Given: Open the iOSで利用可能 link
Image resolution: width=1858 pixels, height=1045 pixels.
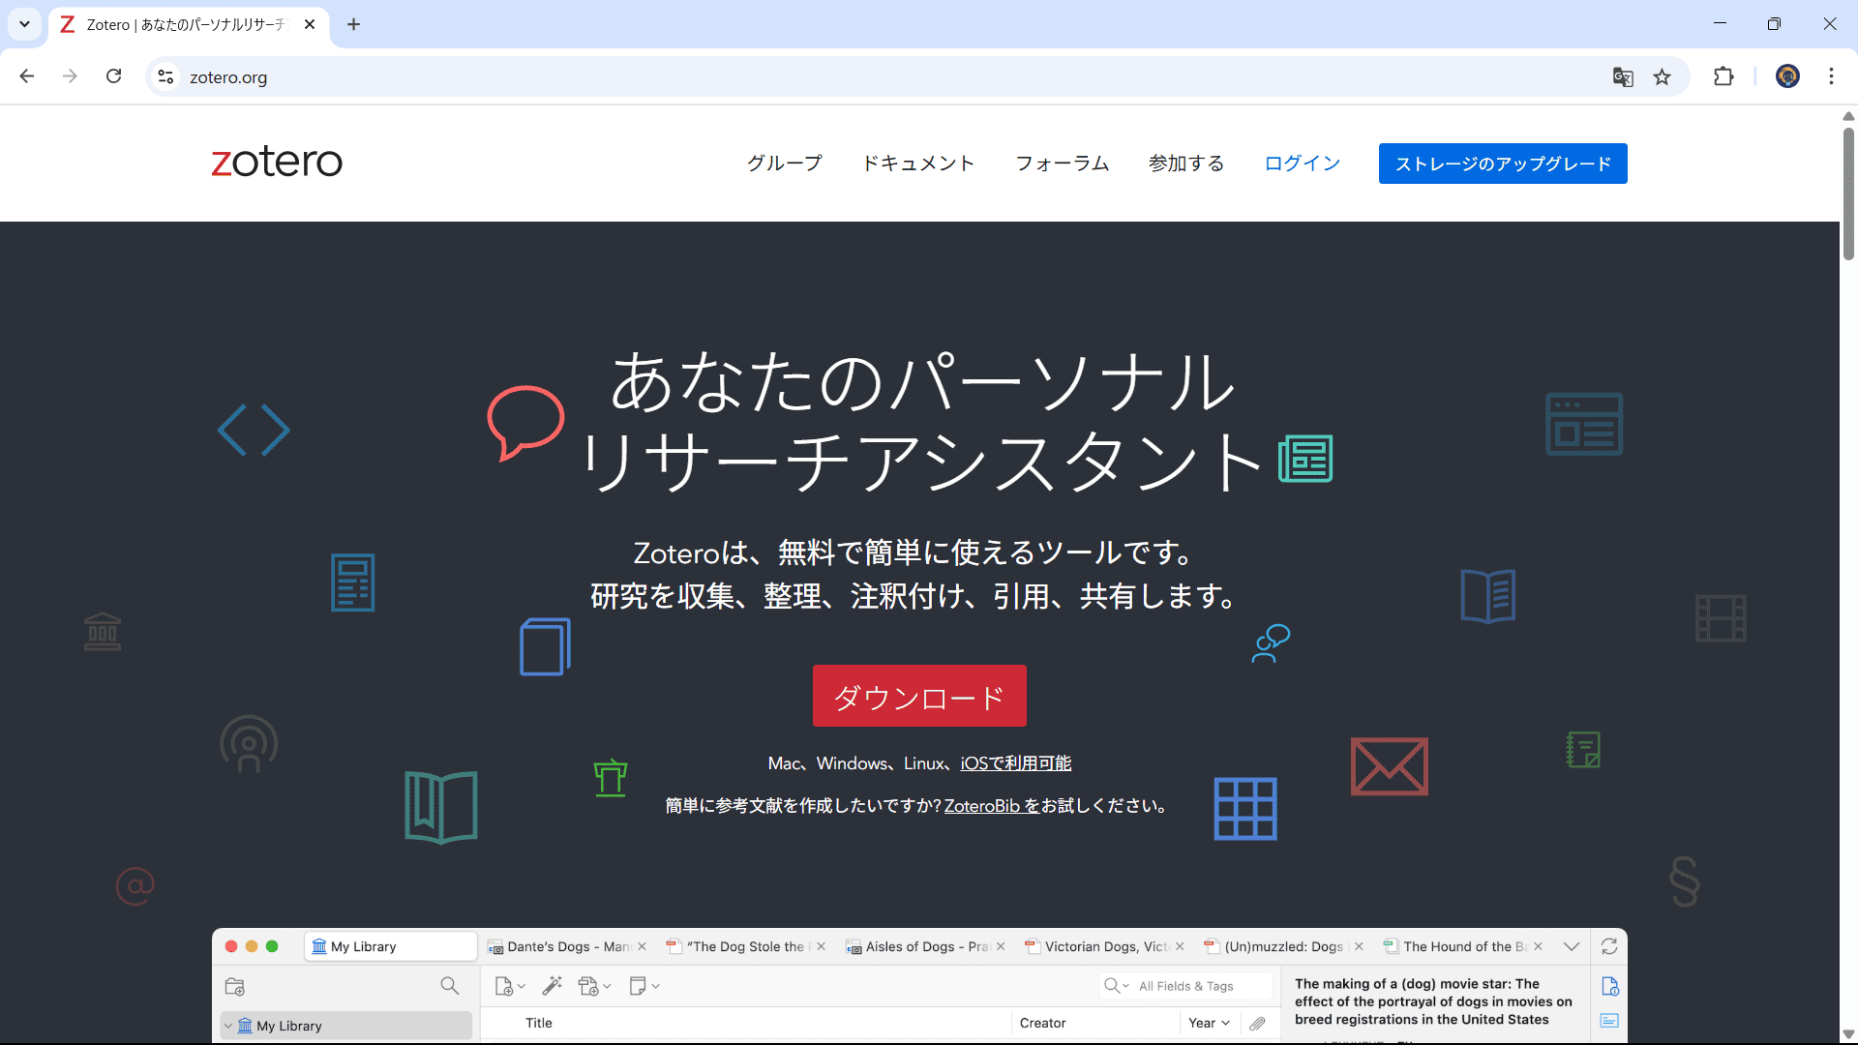Looking at the screenshot, I should pyautogui.click(x=1016, y=763).
